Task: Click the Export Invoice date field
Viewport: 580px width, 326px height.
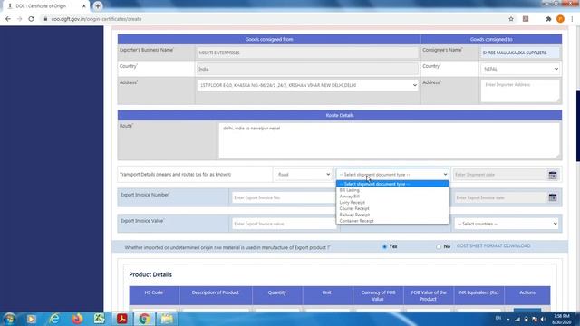Action: (500, 197)
